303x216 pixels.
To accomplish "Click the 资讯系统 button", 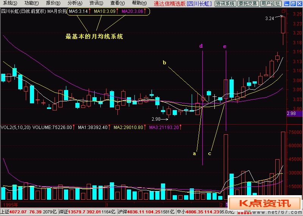I will [x=225, y=3].
